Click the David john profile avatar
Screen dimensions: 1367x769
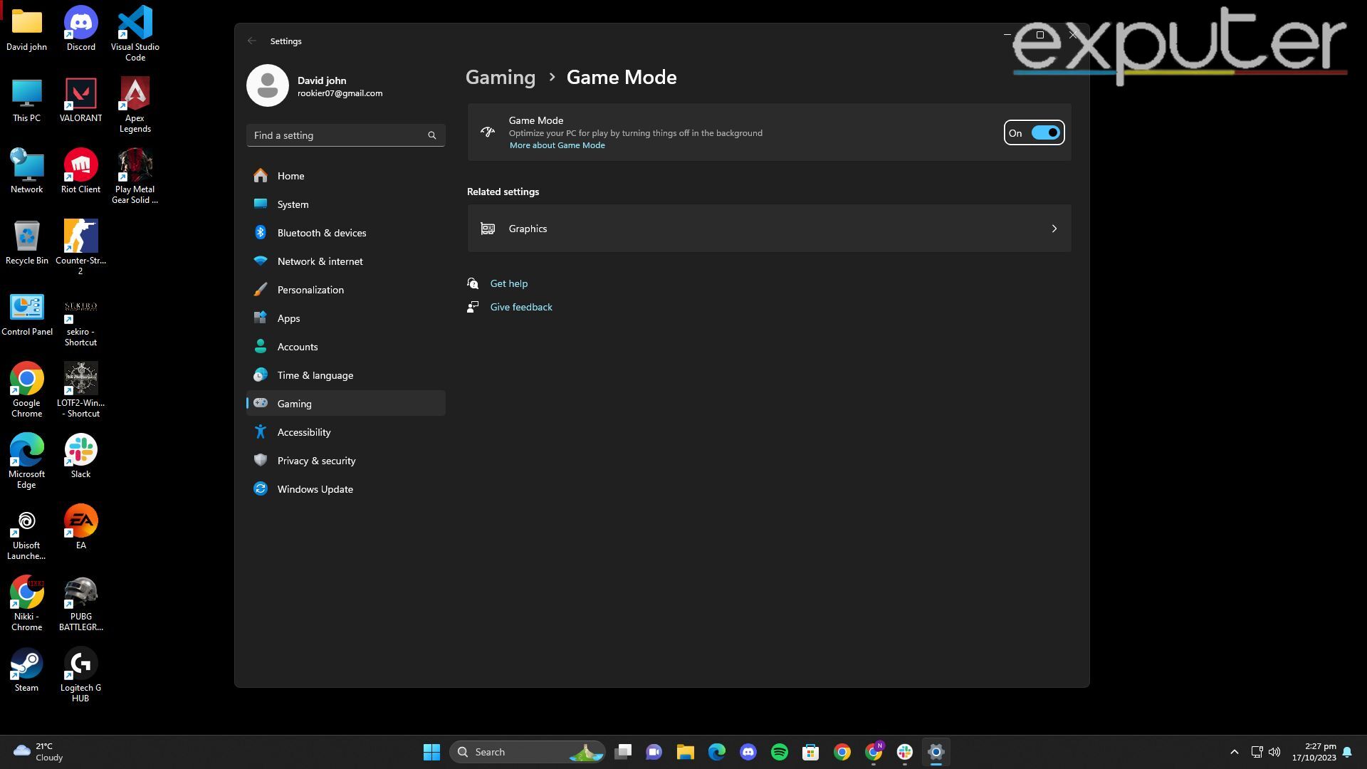pyautogui.click(x=267, y=85)
